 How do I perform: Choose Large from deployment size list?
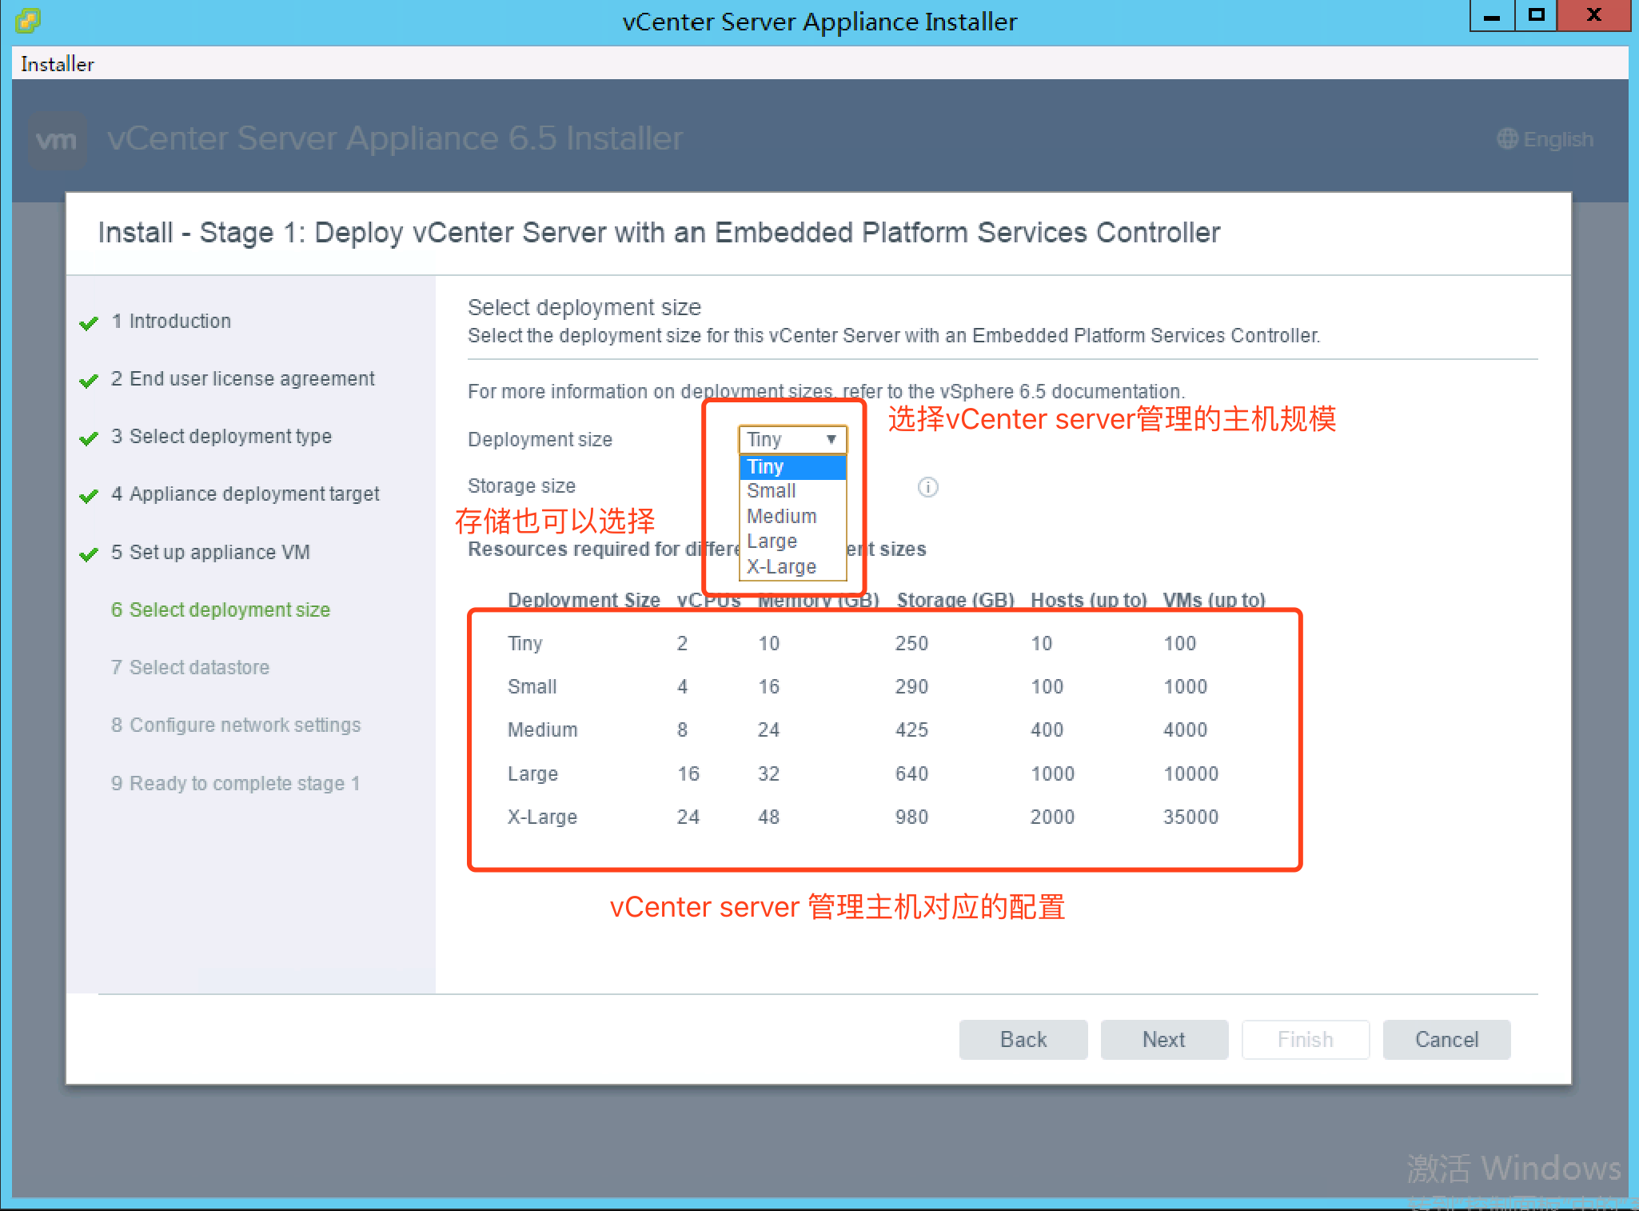tap(792, 542)
